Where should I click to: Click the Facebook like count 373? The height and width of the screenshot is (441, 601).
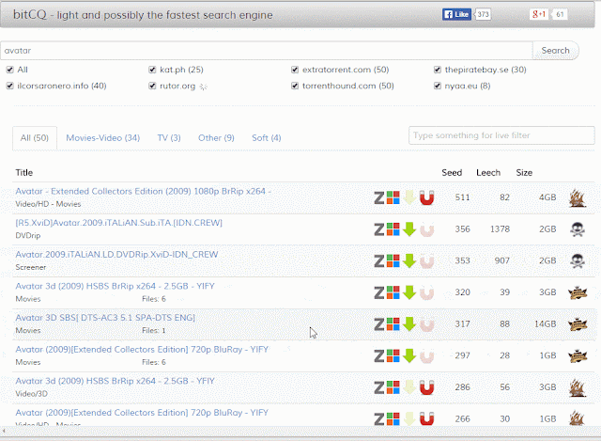click(483, 15)
